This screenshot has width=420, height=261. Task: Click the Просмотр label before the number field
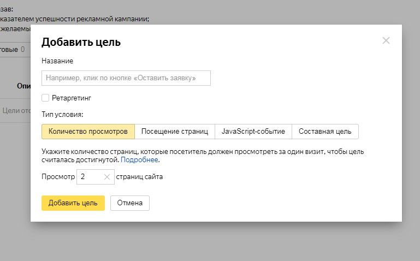click(x=57, y=176)
